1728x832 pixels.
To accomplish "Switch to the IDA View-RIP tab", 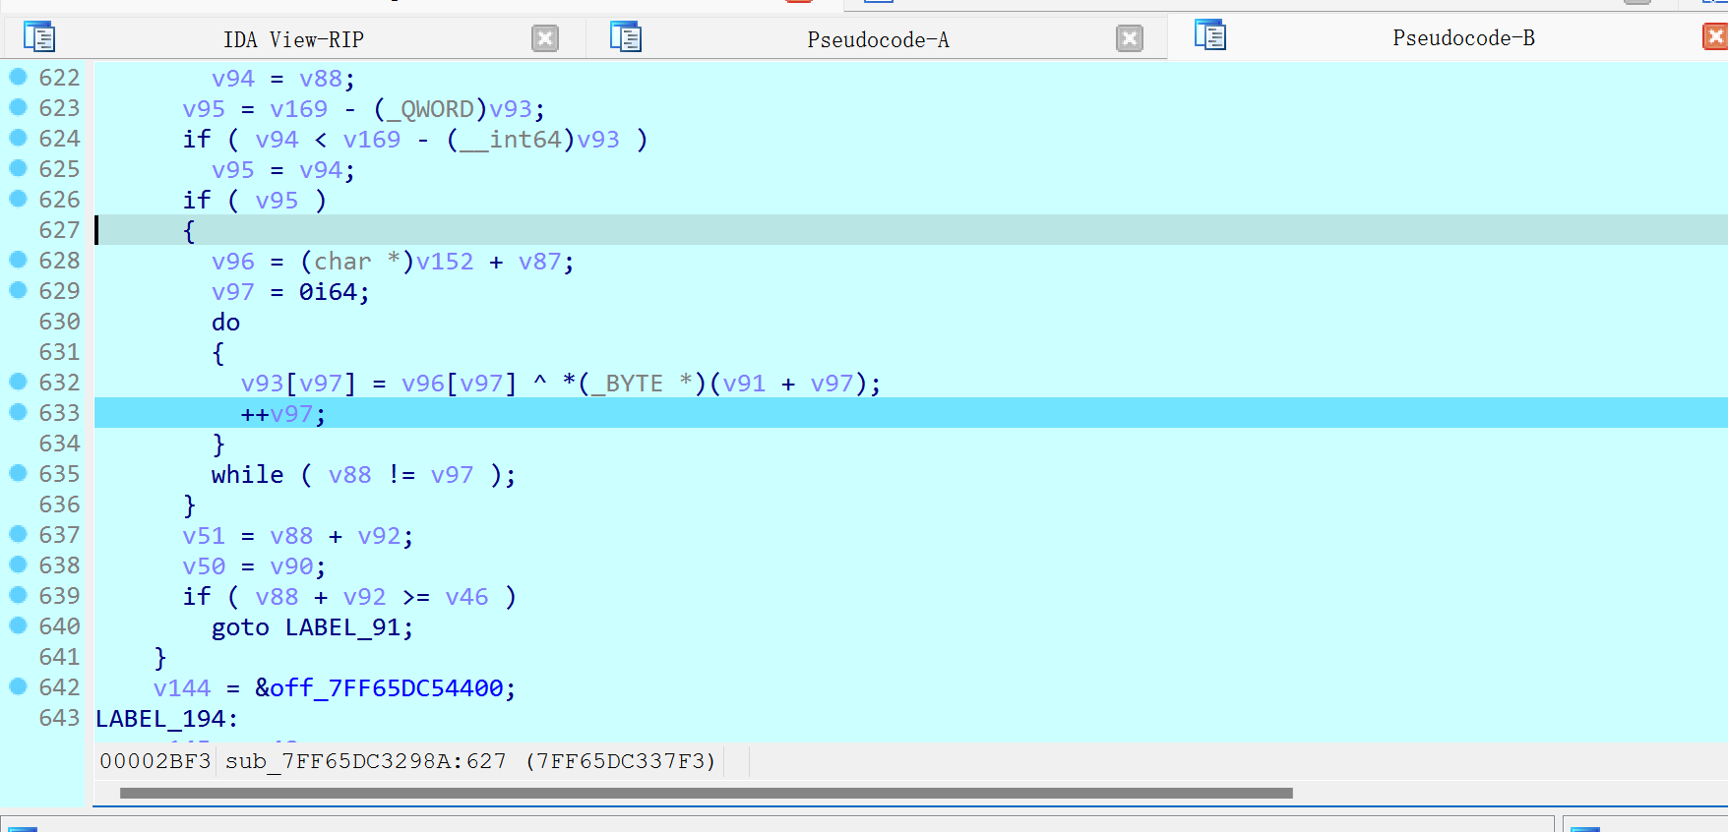I will tap(293, 39).
